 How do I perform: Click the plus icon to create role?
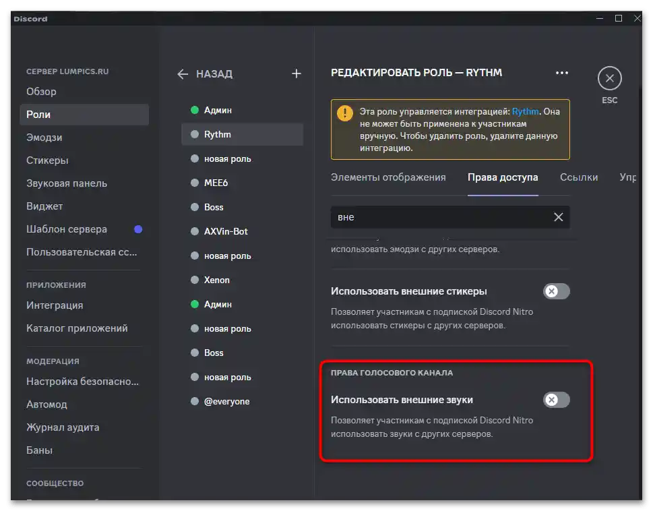[296, 73]
